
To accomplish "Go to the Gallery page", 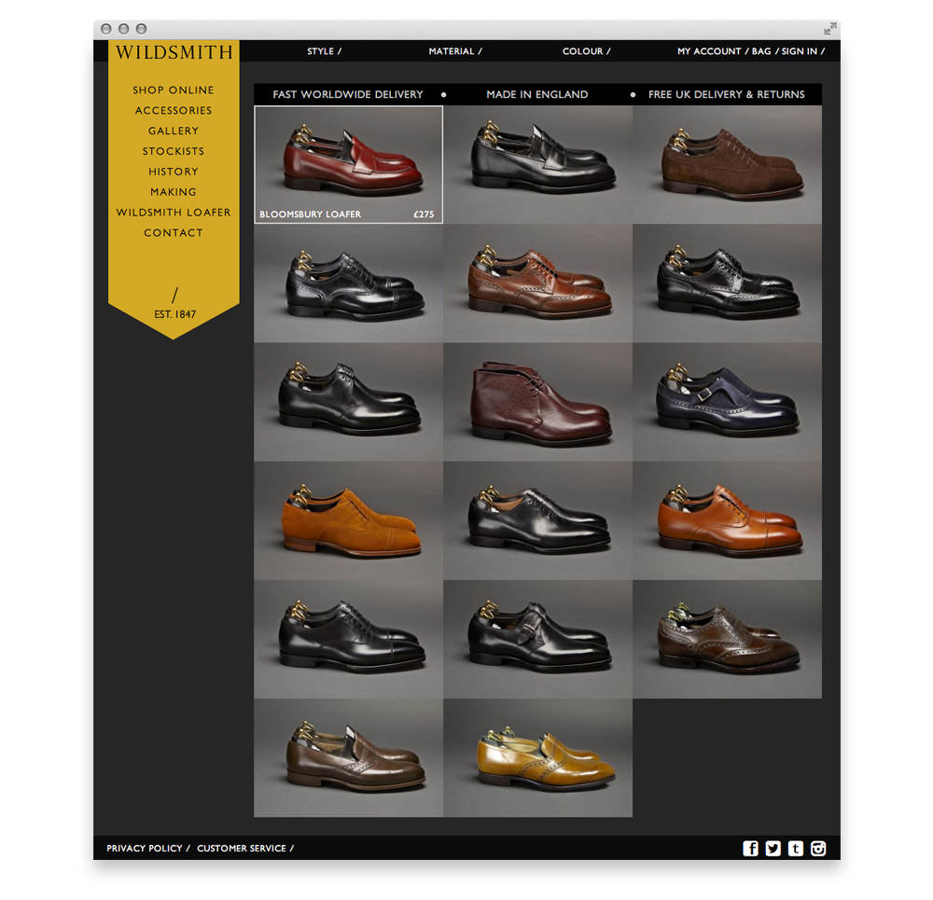I will tap(174, 131).
